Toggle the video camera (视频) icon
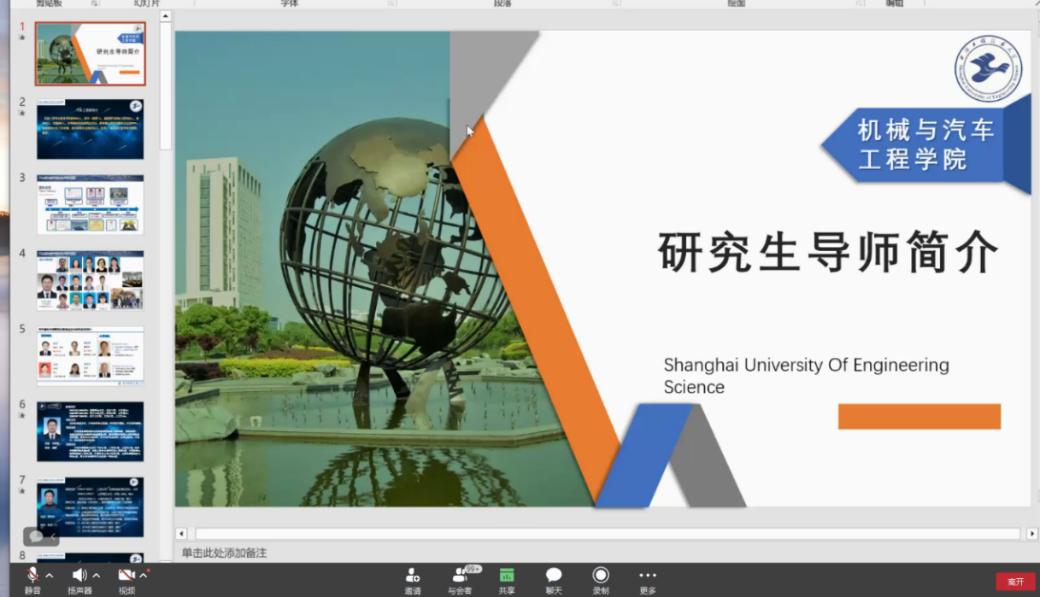 (126, 575)
